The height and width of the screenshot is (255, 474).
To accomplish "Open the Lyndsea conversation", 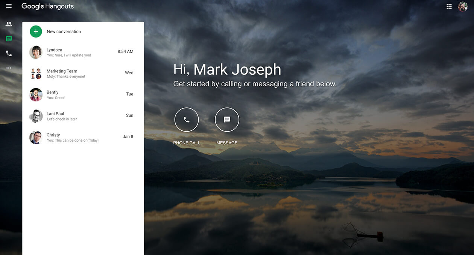I will point(83,52).
